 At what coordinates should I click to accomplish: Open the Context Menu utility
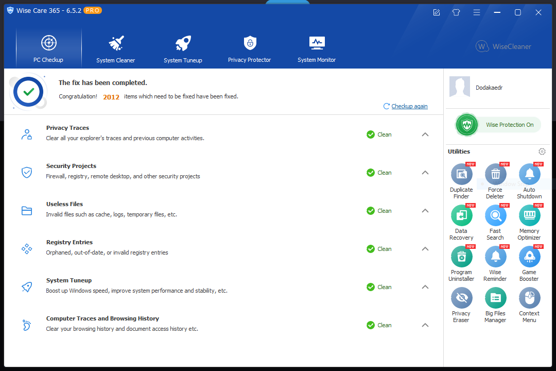529,305
